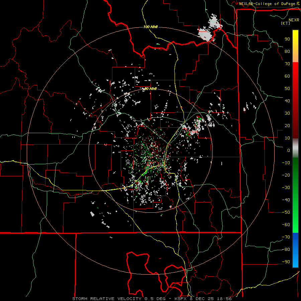Image resolution: width=301 pixels, height=301 pixels.
Task: Click the positive 10 knot scale label
Action: 287,138
